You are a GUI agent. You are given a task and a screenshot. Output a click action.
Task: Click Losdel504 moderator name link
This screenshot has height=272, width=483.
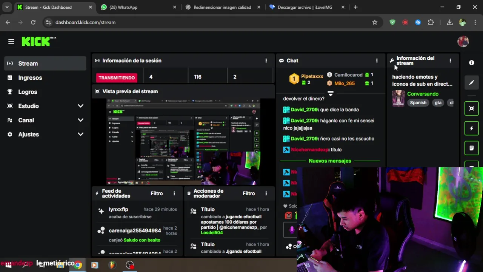click(x=212, y=233)
